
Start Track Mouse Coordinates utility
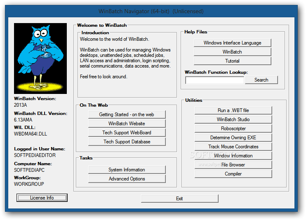(x=233, y=147)
